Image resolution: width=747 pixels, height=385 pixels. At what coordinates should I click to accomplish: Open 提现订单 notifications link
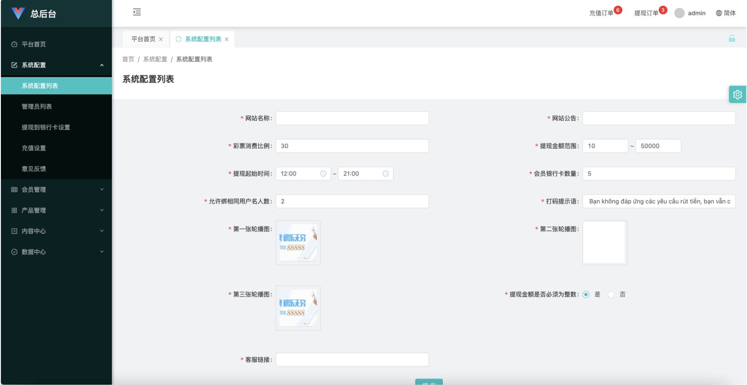(646, 13)
